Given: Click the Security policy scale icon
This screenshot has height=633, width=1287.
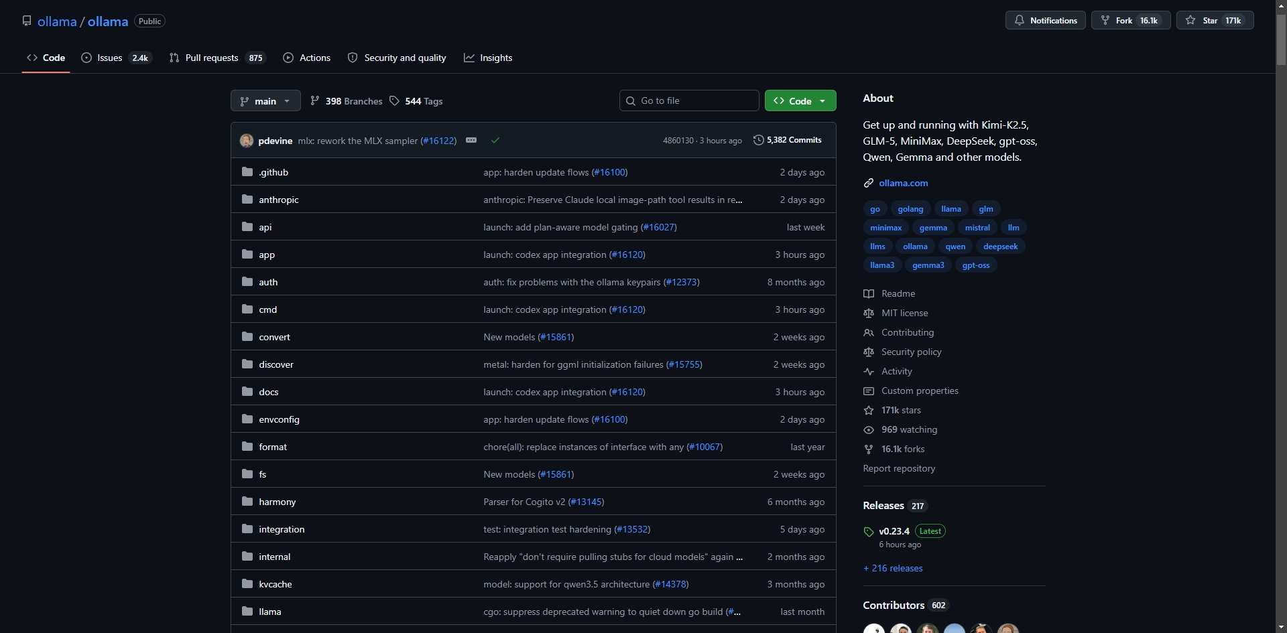Looking at the screenshot, I should point(869,352).
